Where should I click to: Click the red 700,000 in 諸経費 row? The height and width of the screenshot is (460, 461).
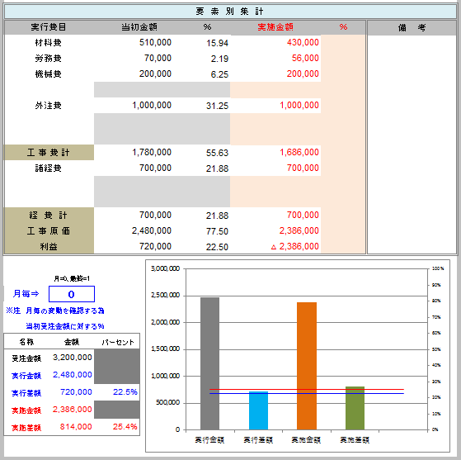click(303, 168)
